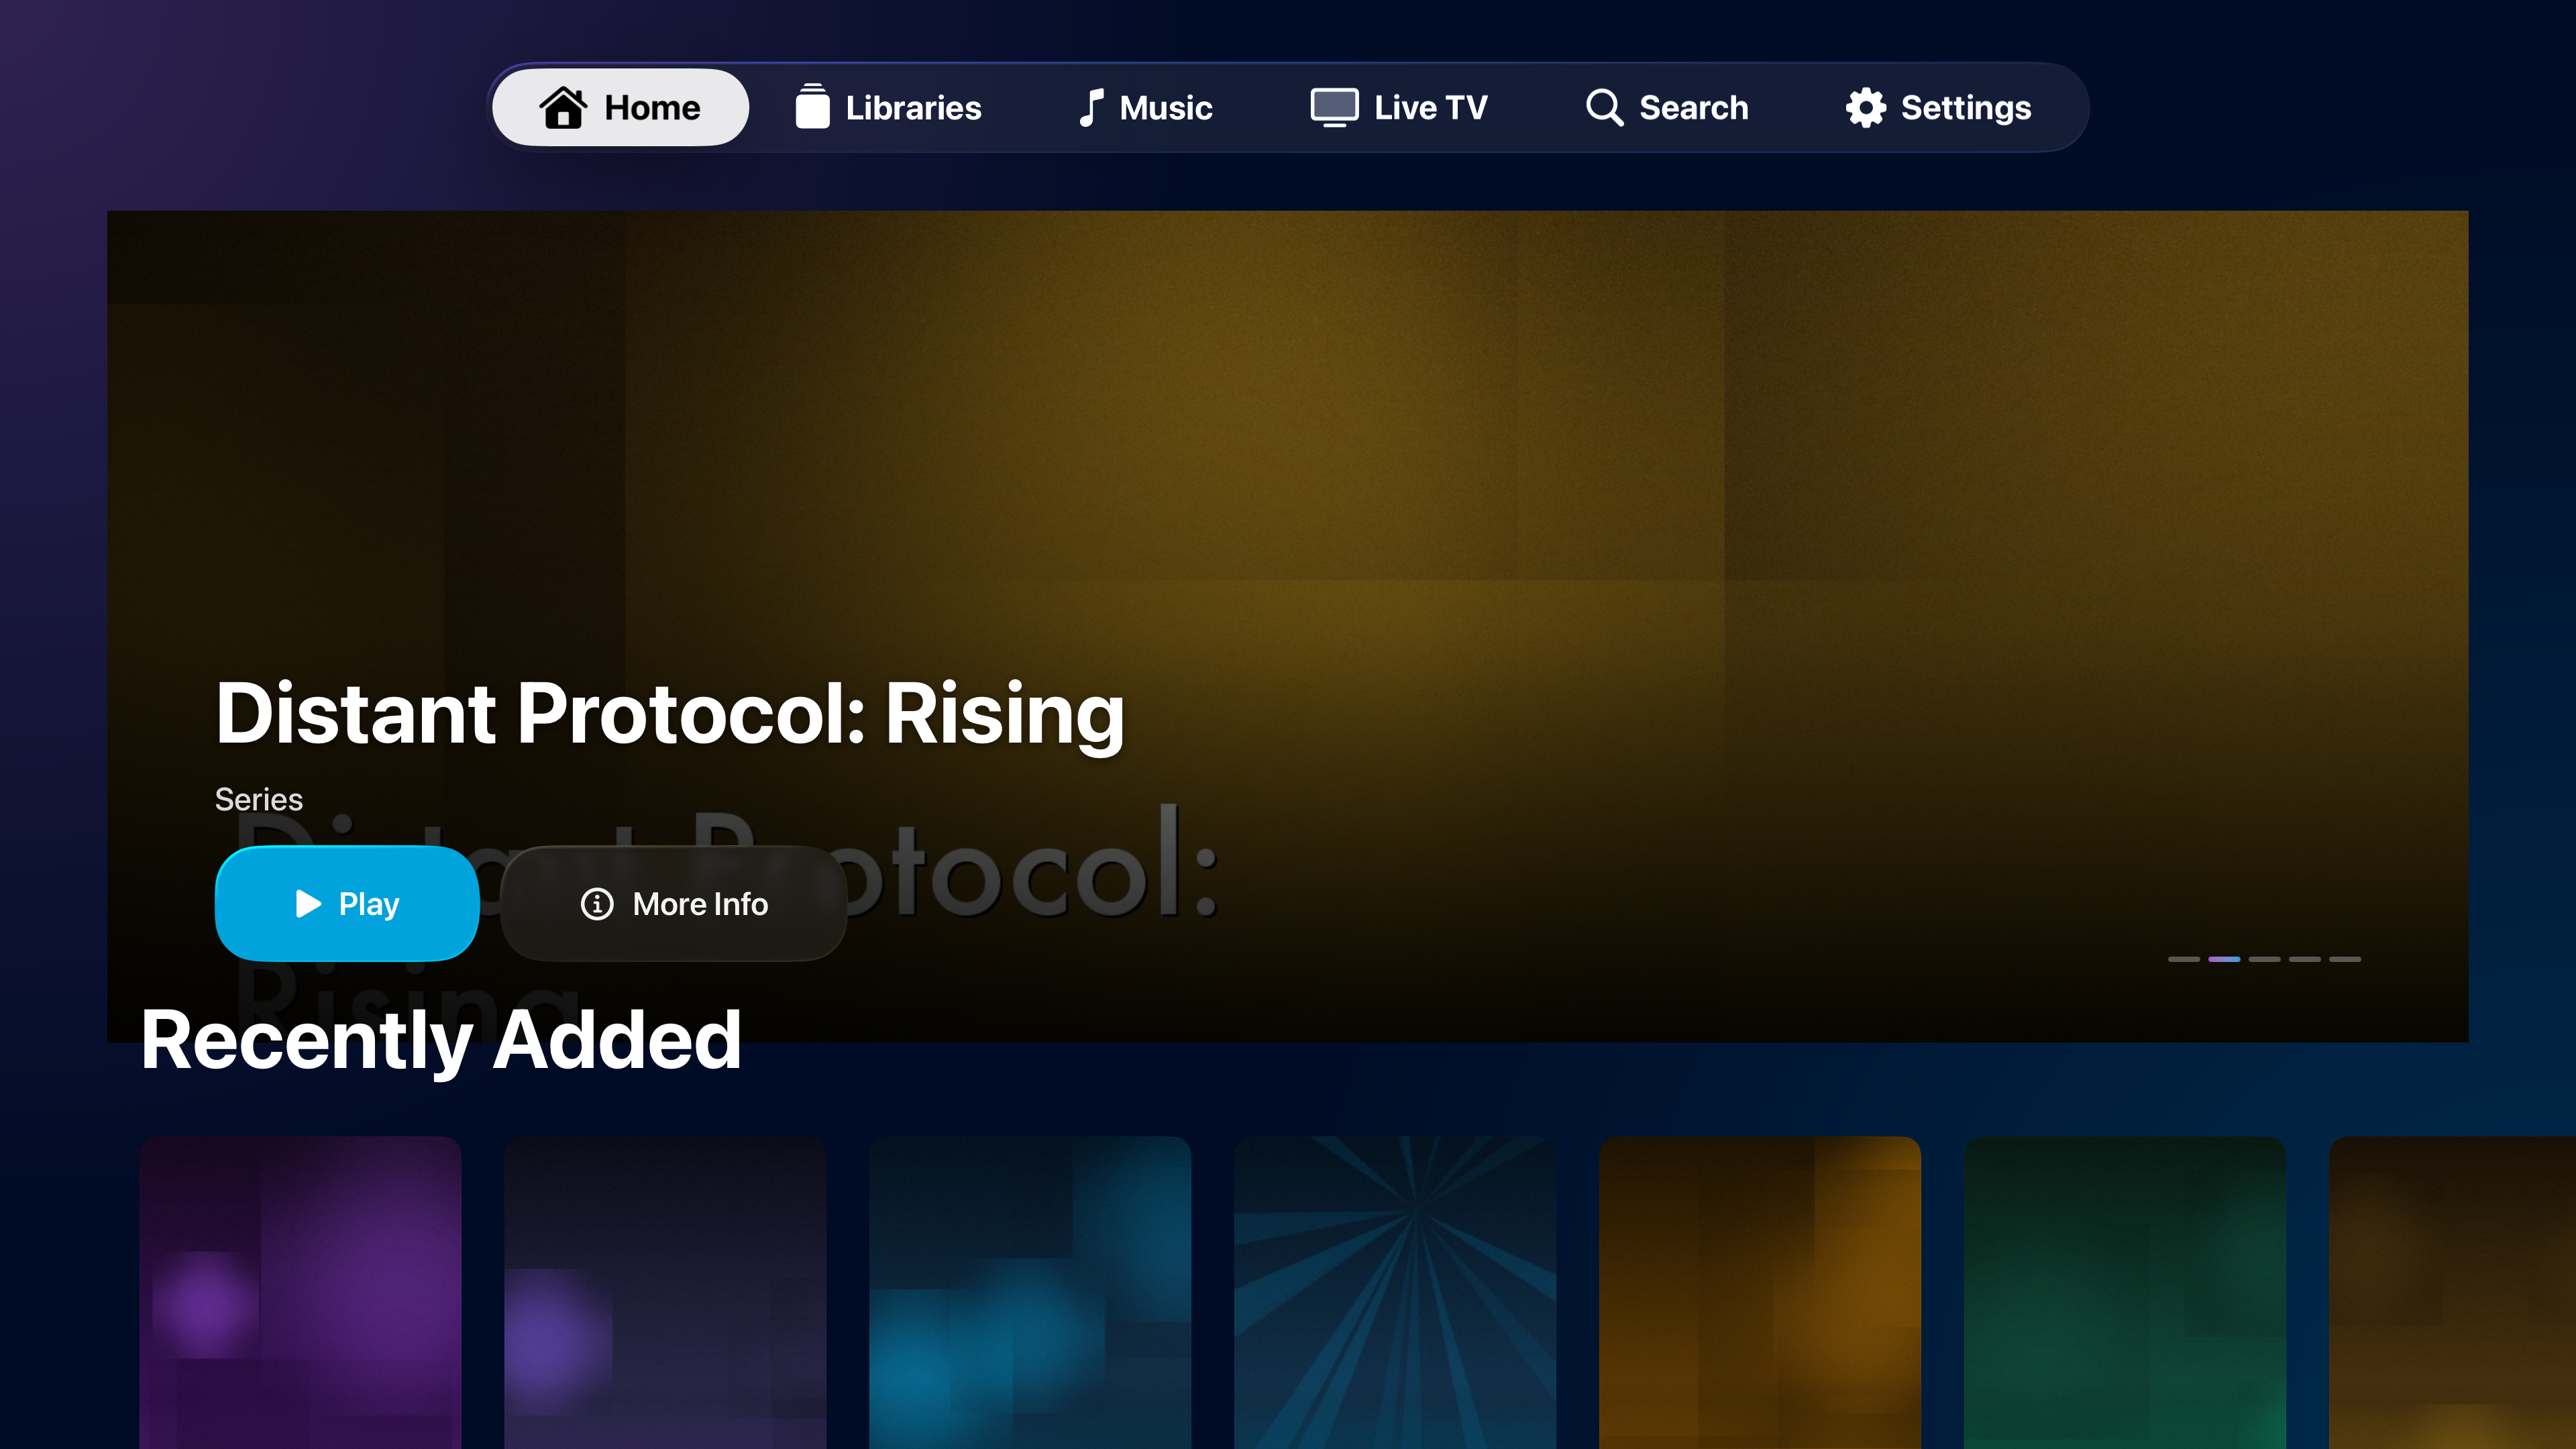Open the orange-brown Recently Added poster
This screenshot has height=1449, width=2576.
pos(1760,1292)
